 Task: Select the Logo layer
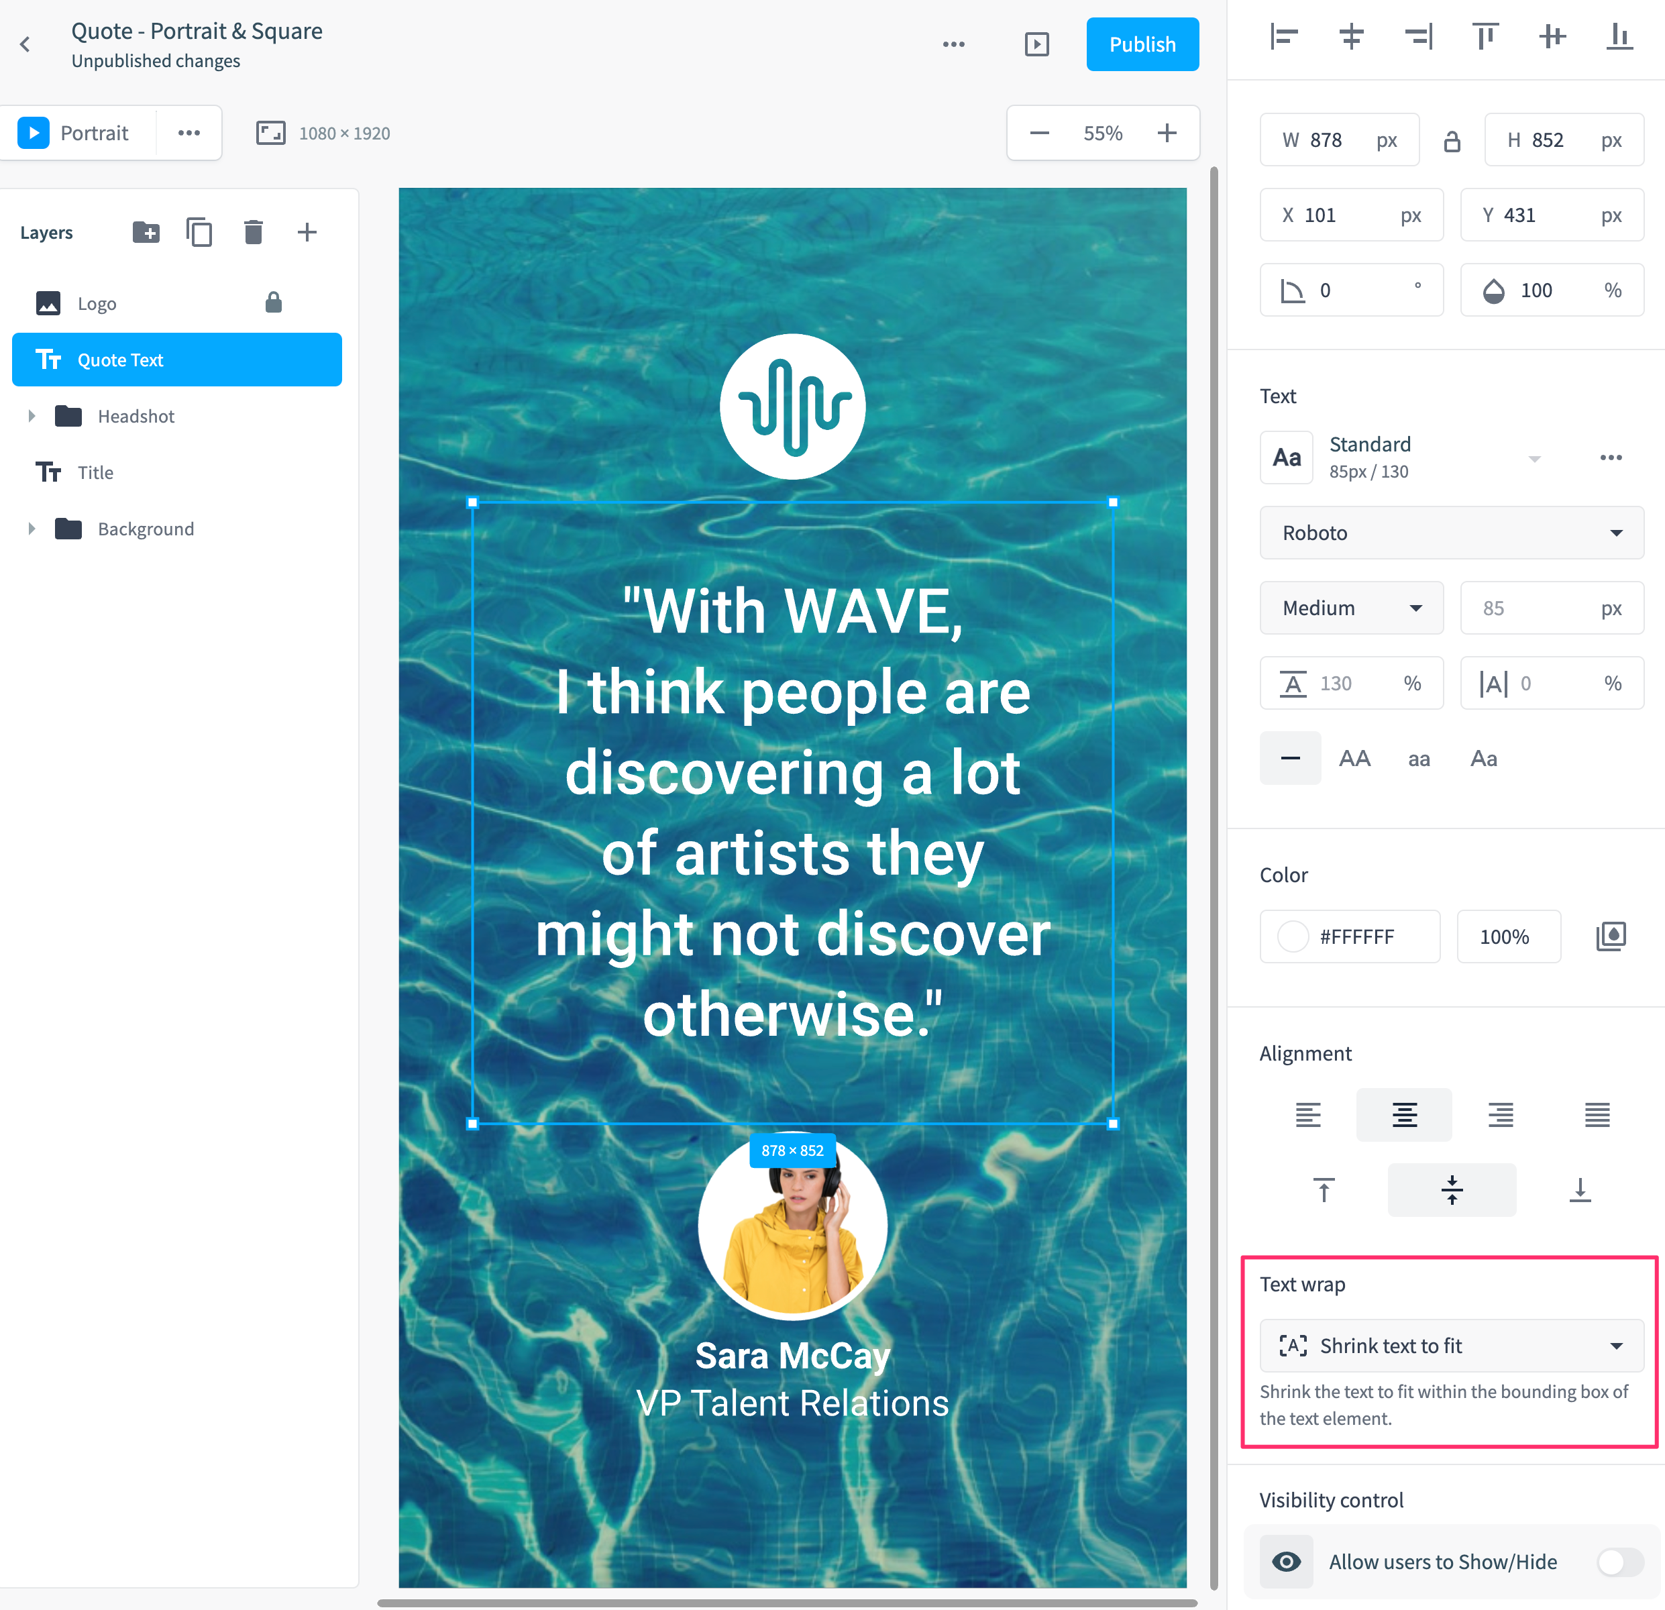176,303
